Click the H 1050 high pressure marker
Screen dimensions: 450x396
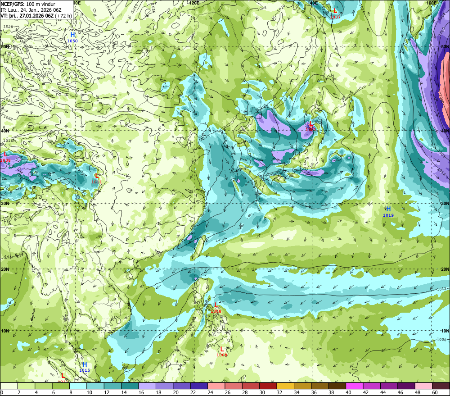pyautogui.click(x=72, y=37)
